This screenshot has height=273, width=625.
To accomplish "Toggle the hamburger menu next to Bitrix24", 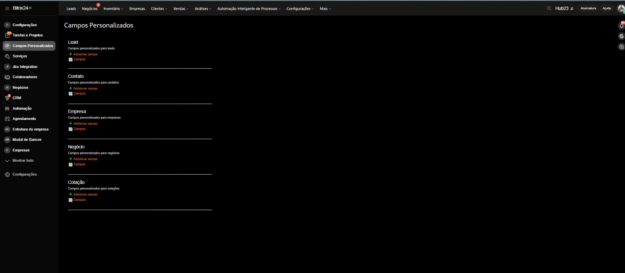I will (x=7, y=8).
